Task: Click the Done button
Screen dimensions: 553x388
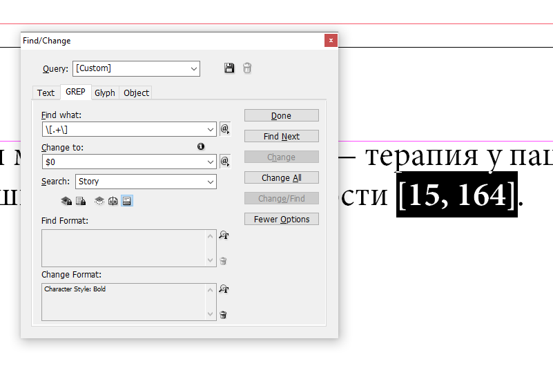Action: (282, 116)
